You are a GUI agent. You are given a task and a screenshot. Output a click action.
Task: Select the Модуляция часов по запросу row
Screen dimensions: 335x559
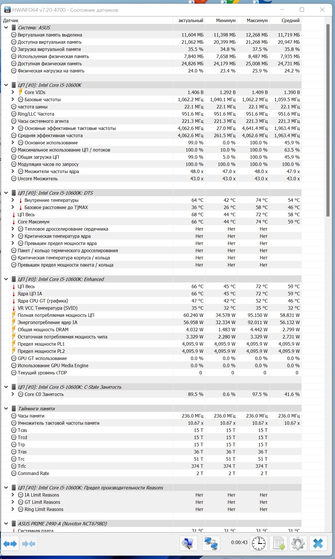(x=151, y=164)
